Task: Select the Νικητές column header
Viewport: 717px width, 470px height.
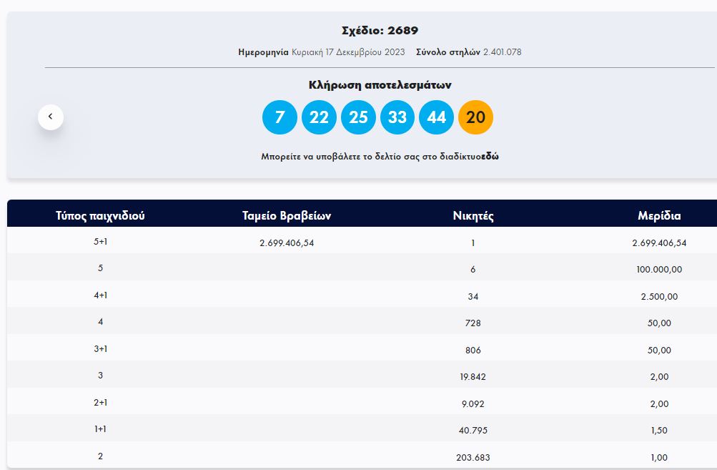Action: pos(473,215)
